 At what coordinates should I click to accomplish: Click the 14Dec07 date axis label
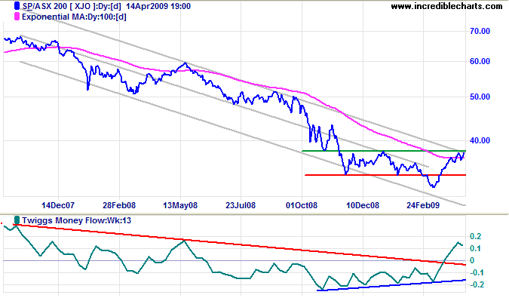pyautogui.click(x=58, y=205)
